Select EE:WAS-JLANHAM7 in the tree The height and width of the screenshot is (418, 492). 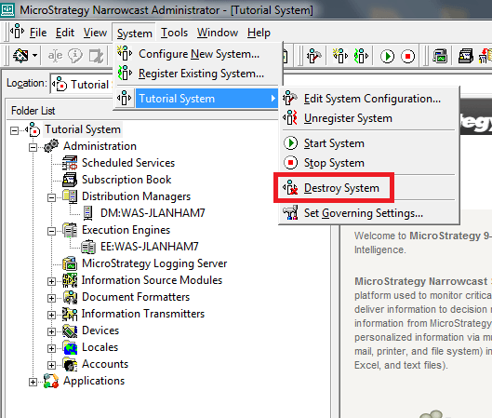click(x=150, y=247)
